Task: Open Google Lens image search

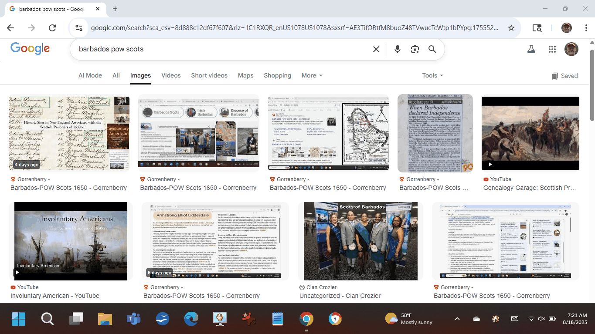Action: click(415, 49)
